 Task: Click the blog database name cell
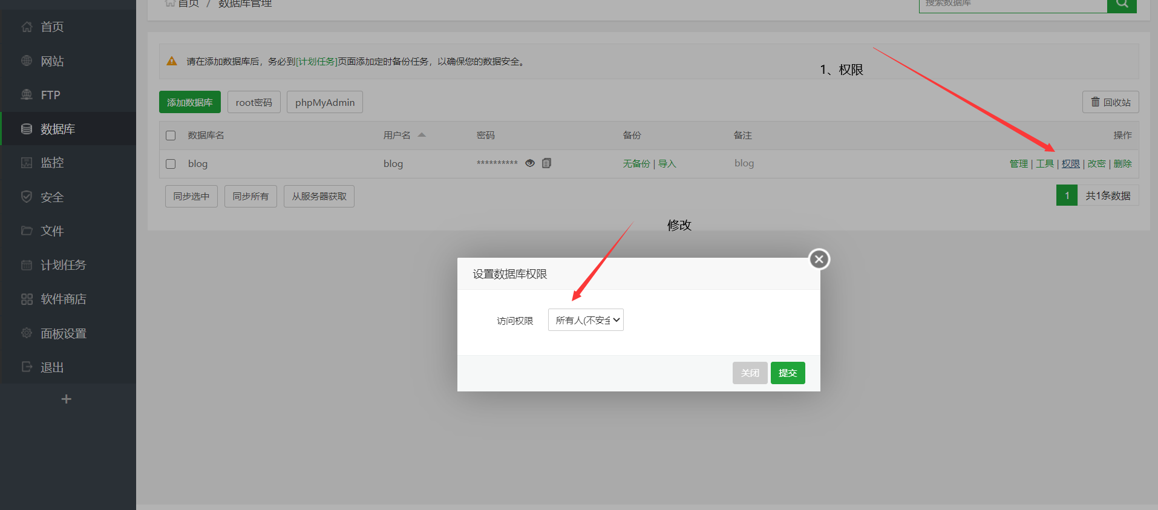pyautogui.click(x=198, y=164)
